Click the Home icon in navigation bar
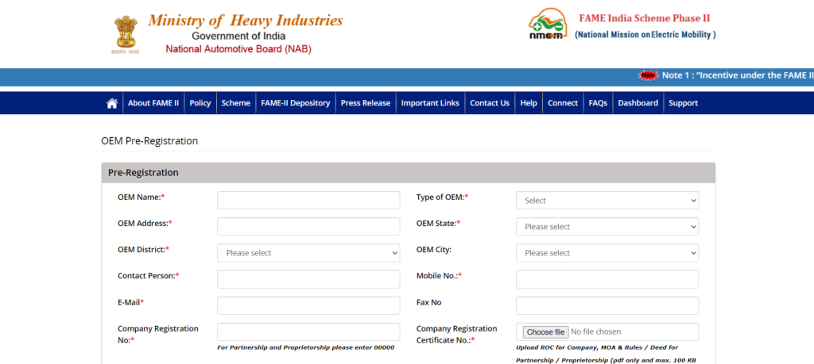 [112, 103]
